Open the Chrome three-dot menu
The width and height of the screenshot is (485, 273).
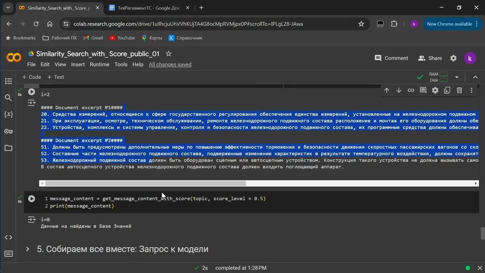tap(476, 24)
